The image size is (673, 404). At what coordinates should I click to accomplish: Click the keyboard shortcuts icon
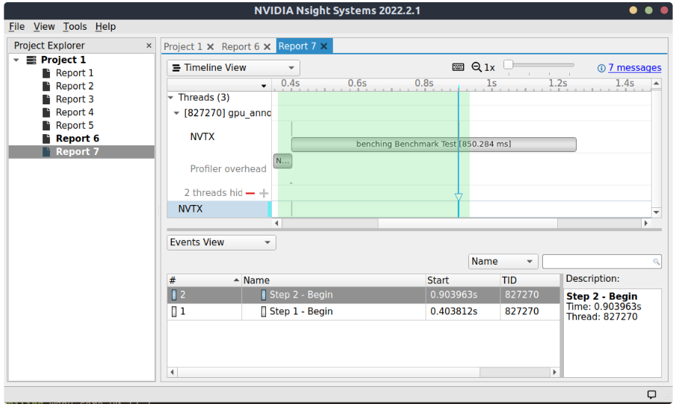click(x=458, y=67)
